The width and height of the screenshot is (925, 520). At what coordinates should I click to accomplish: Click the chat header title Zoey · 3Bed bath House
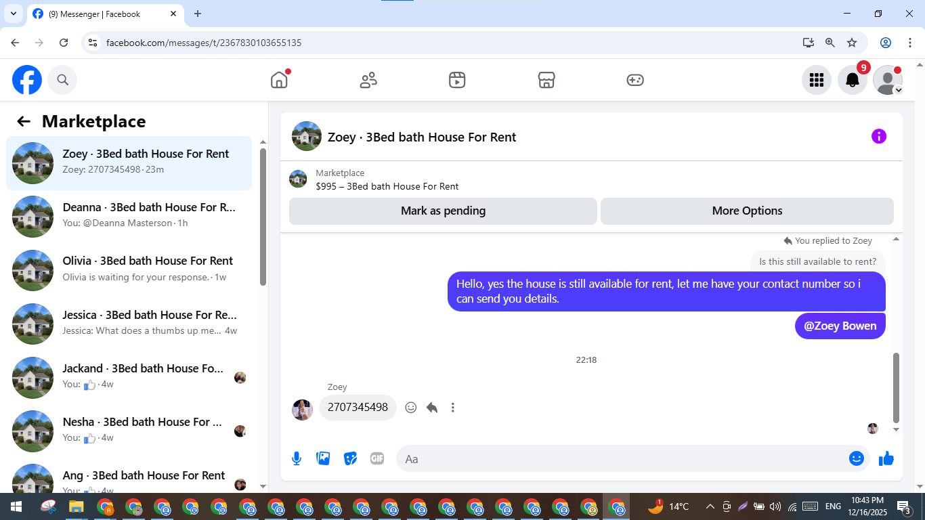point(422,137)
